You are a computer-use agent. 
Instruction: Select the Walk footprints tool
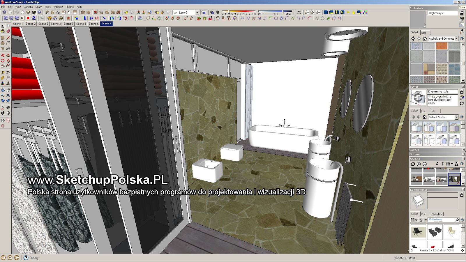[x=3, y=113]
